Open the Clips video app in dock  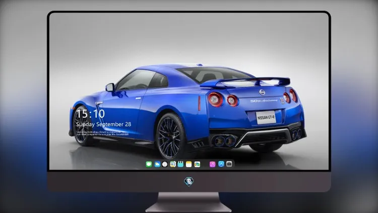pos(180,165)
